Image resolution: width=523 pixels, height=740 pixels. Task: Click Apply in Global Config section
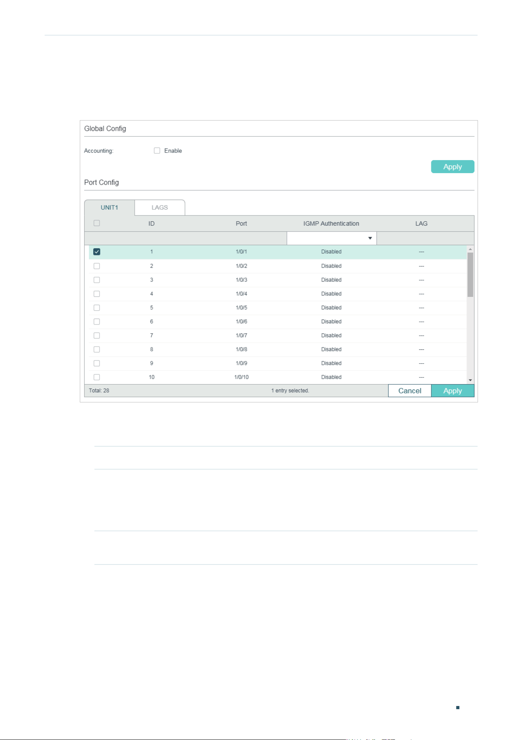click(452, 167)
